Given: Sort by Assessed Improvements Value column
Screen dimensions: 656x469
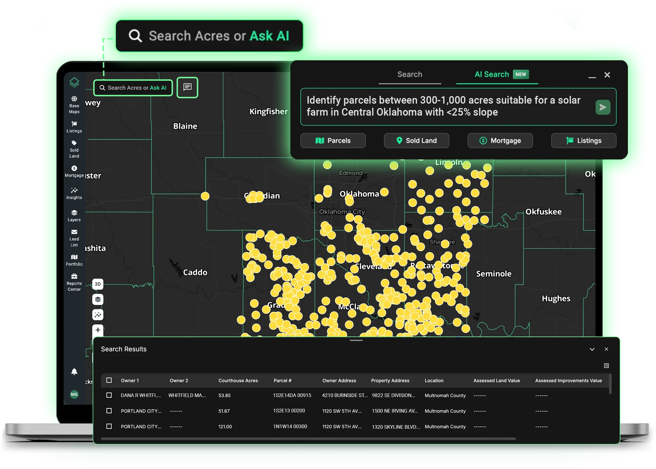Looking at the screenshot, I should tap(568, 381).
